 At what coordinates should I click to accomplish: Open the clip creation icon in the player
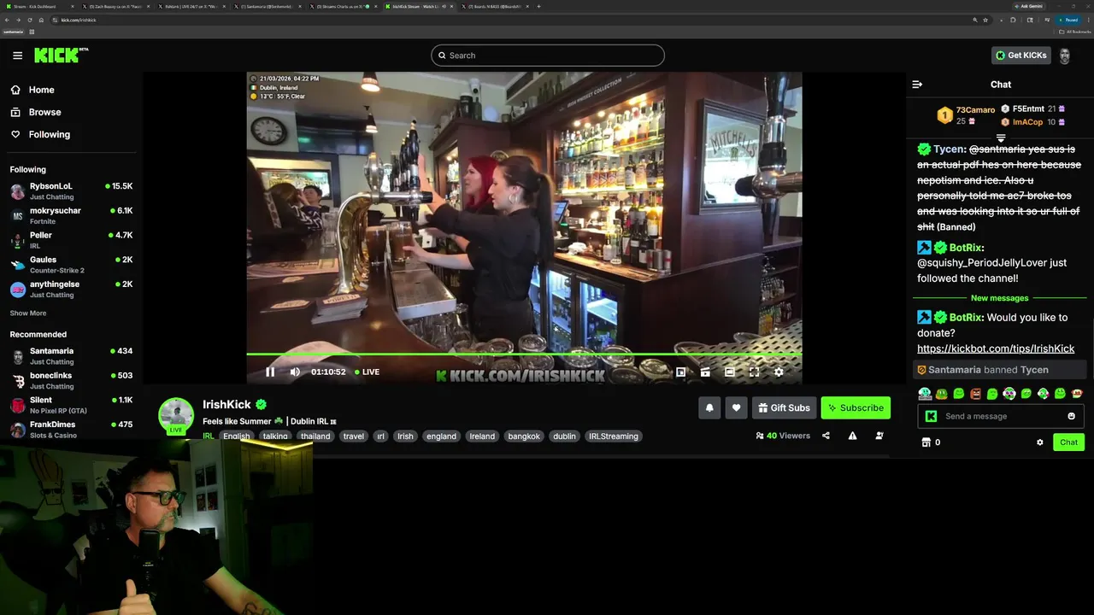point(705,372)
